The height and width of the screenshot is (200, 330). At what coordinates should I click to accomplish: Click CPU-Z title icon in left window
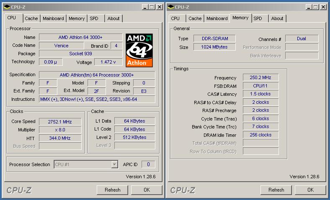[7, 7]
